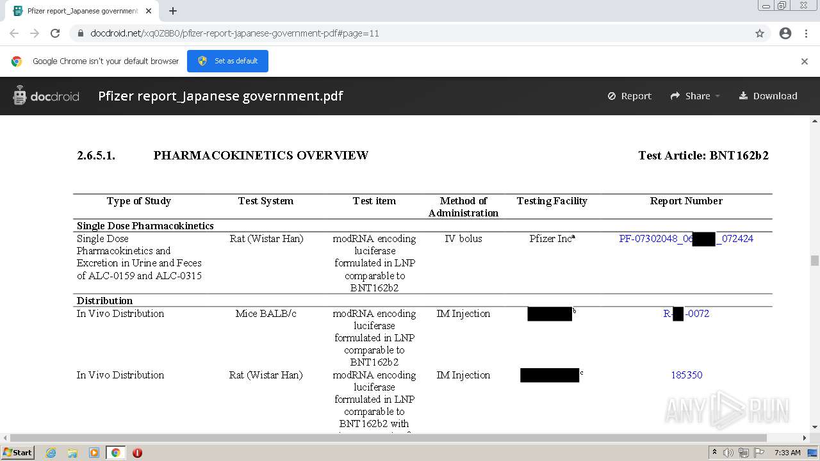The image size is (820, 461).
Task: Click the Download button
Action: [x=768, y=96]
